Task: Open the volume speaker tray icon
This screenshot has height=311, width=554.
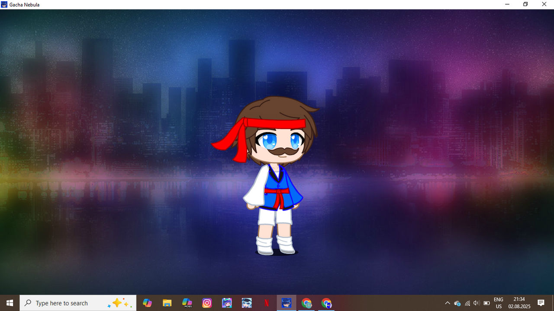Action: (477, 303)
